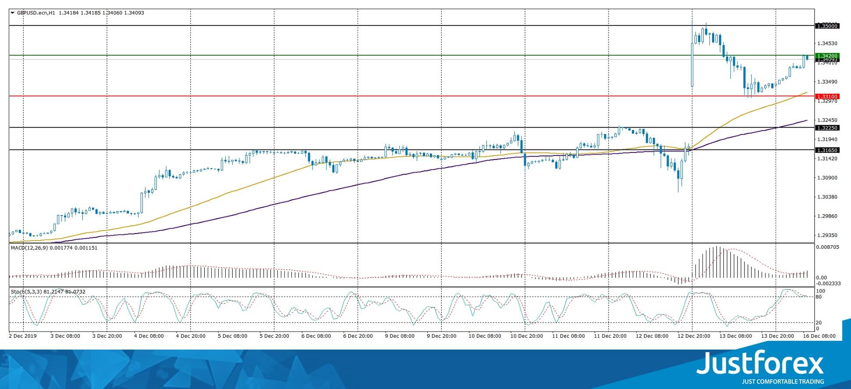Click the 6 Dec 08:00 time label
This screenshot has width=851, height=389.
(x=316, y=336)
